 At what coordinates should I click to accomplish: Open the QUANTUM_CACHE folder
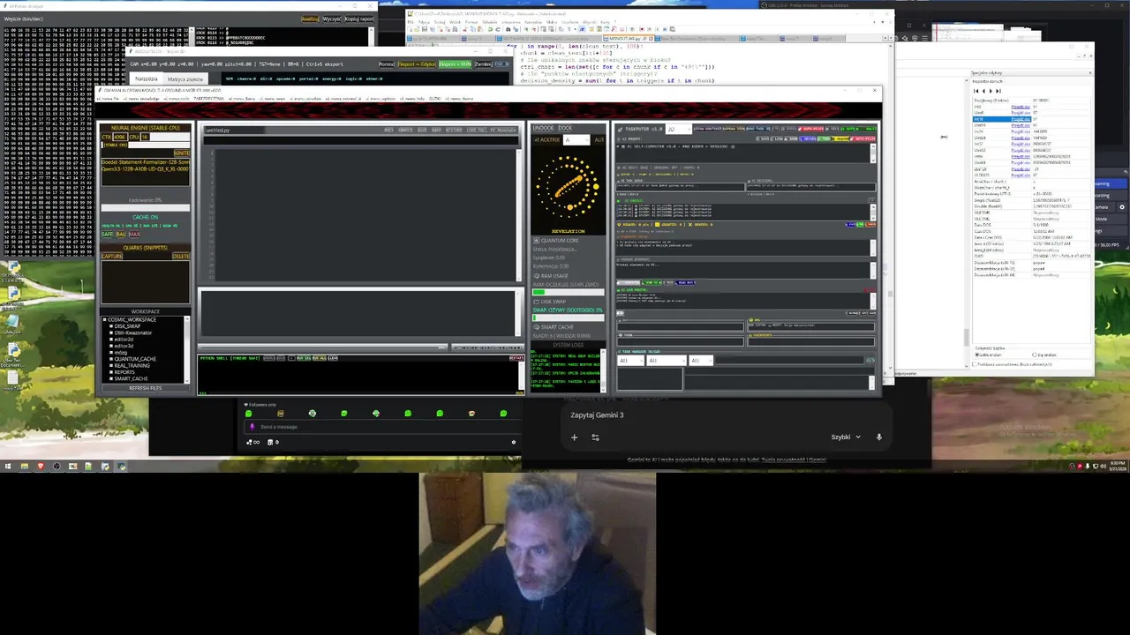[134, 359]
